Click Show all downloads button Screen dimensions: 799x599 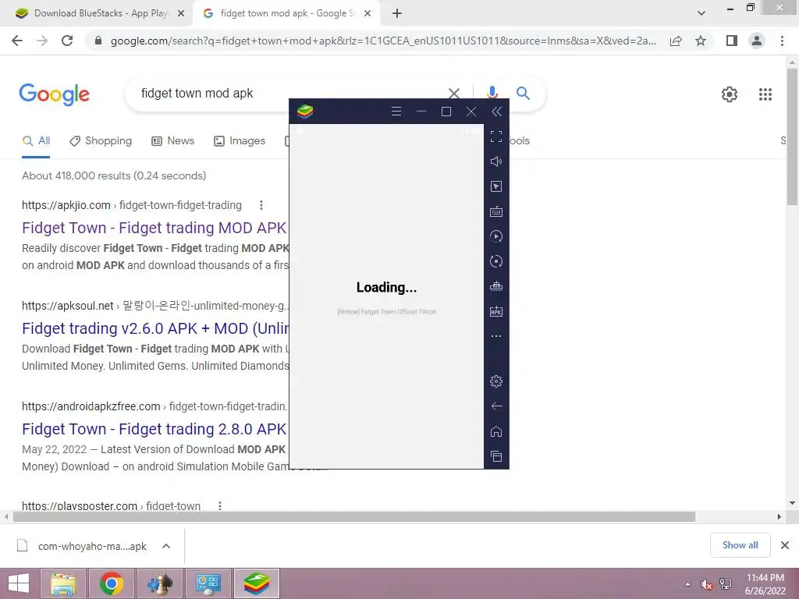point(740,545)
